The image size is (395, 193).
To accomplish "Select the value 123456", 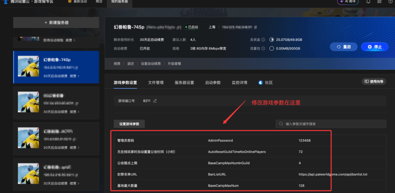I will [x=305, y=141].
